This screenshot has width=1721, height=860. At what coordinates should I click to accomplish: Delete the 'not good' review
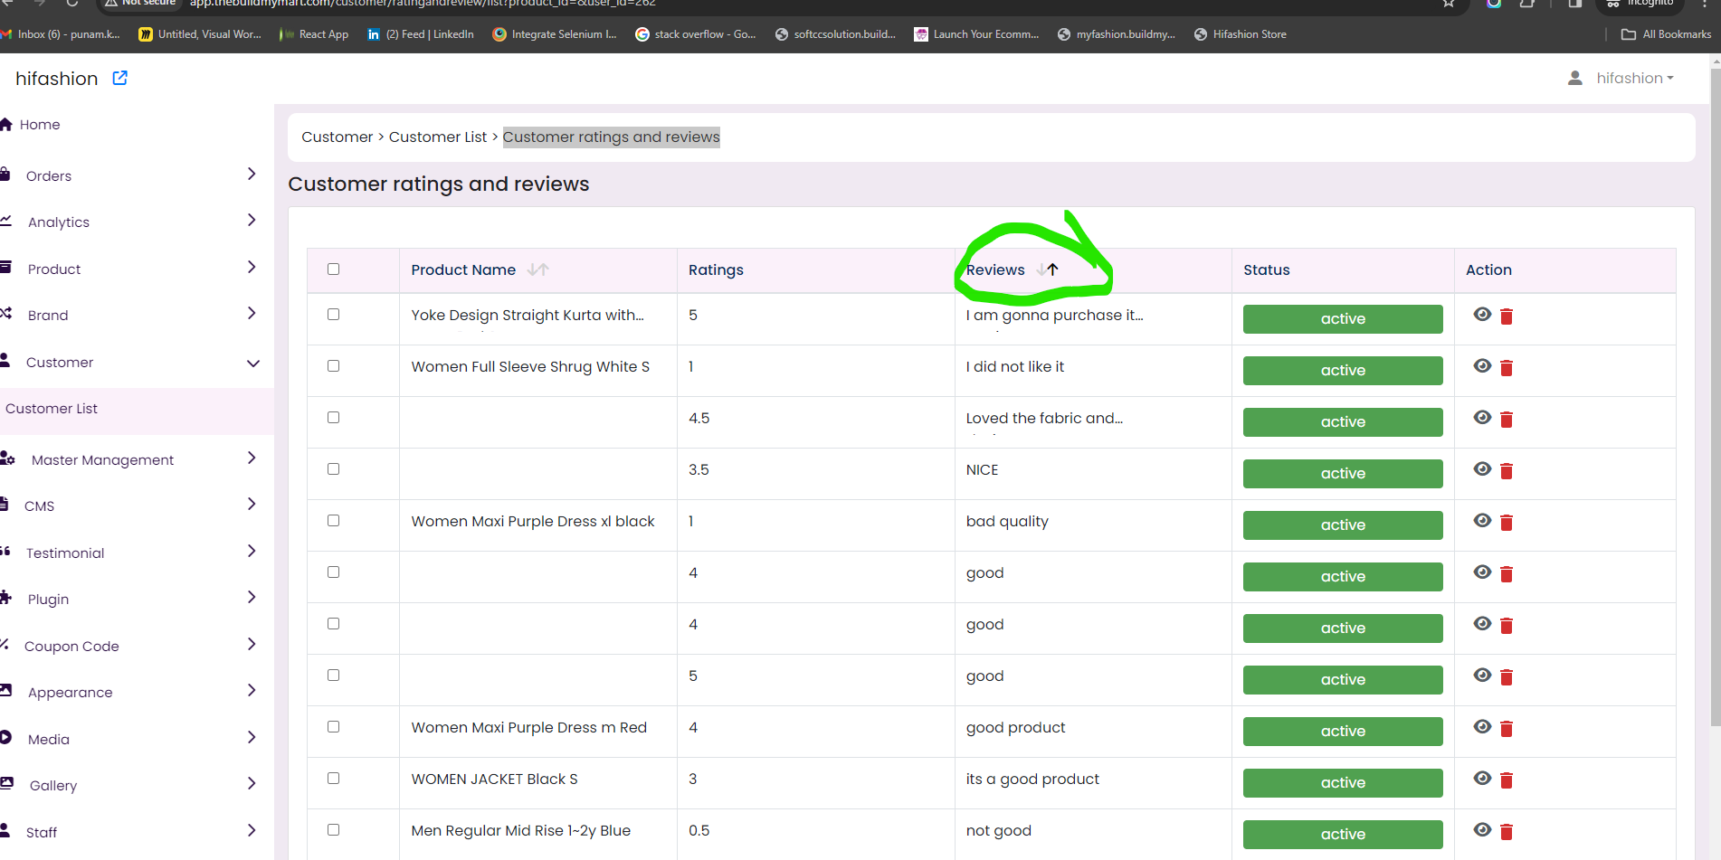1507,832
